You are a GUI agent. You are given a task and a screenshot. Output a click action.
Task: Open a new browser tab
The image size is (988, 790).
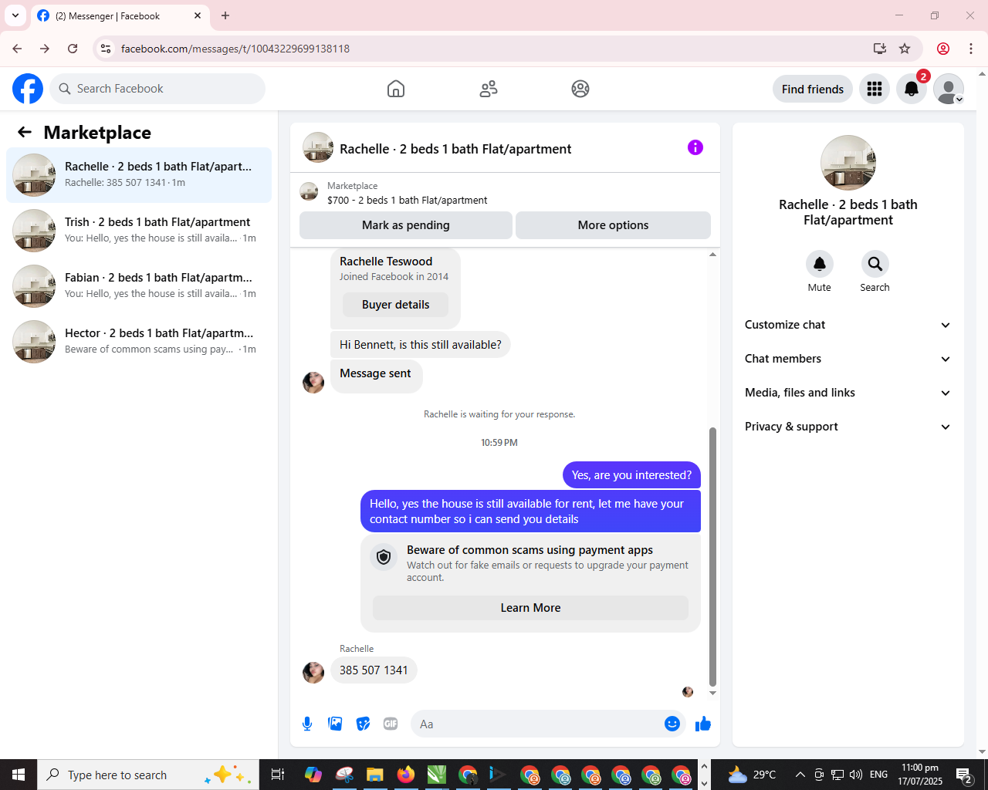225,15
